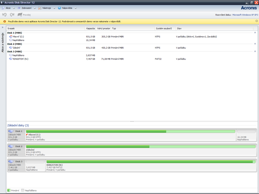
Task: Click the green Primární legend swatch
Action: (9, 190)
